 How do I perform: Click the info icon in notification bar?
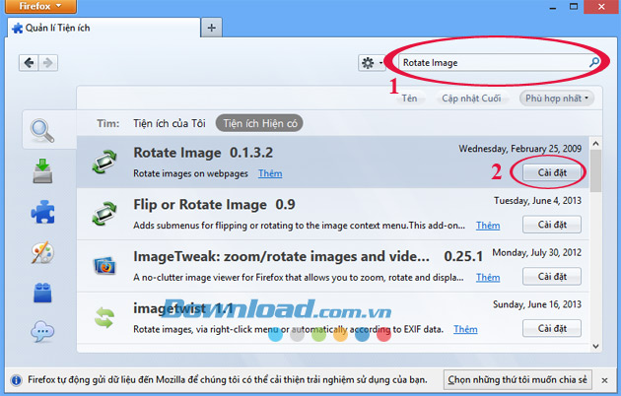click(x=16, y=380)
